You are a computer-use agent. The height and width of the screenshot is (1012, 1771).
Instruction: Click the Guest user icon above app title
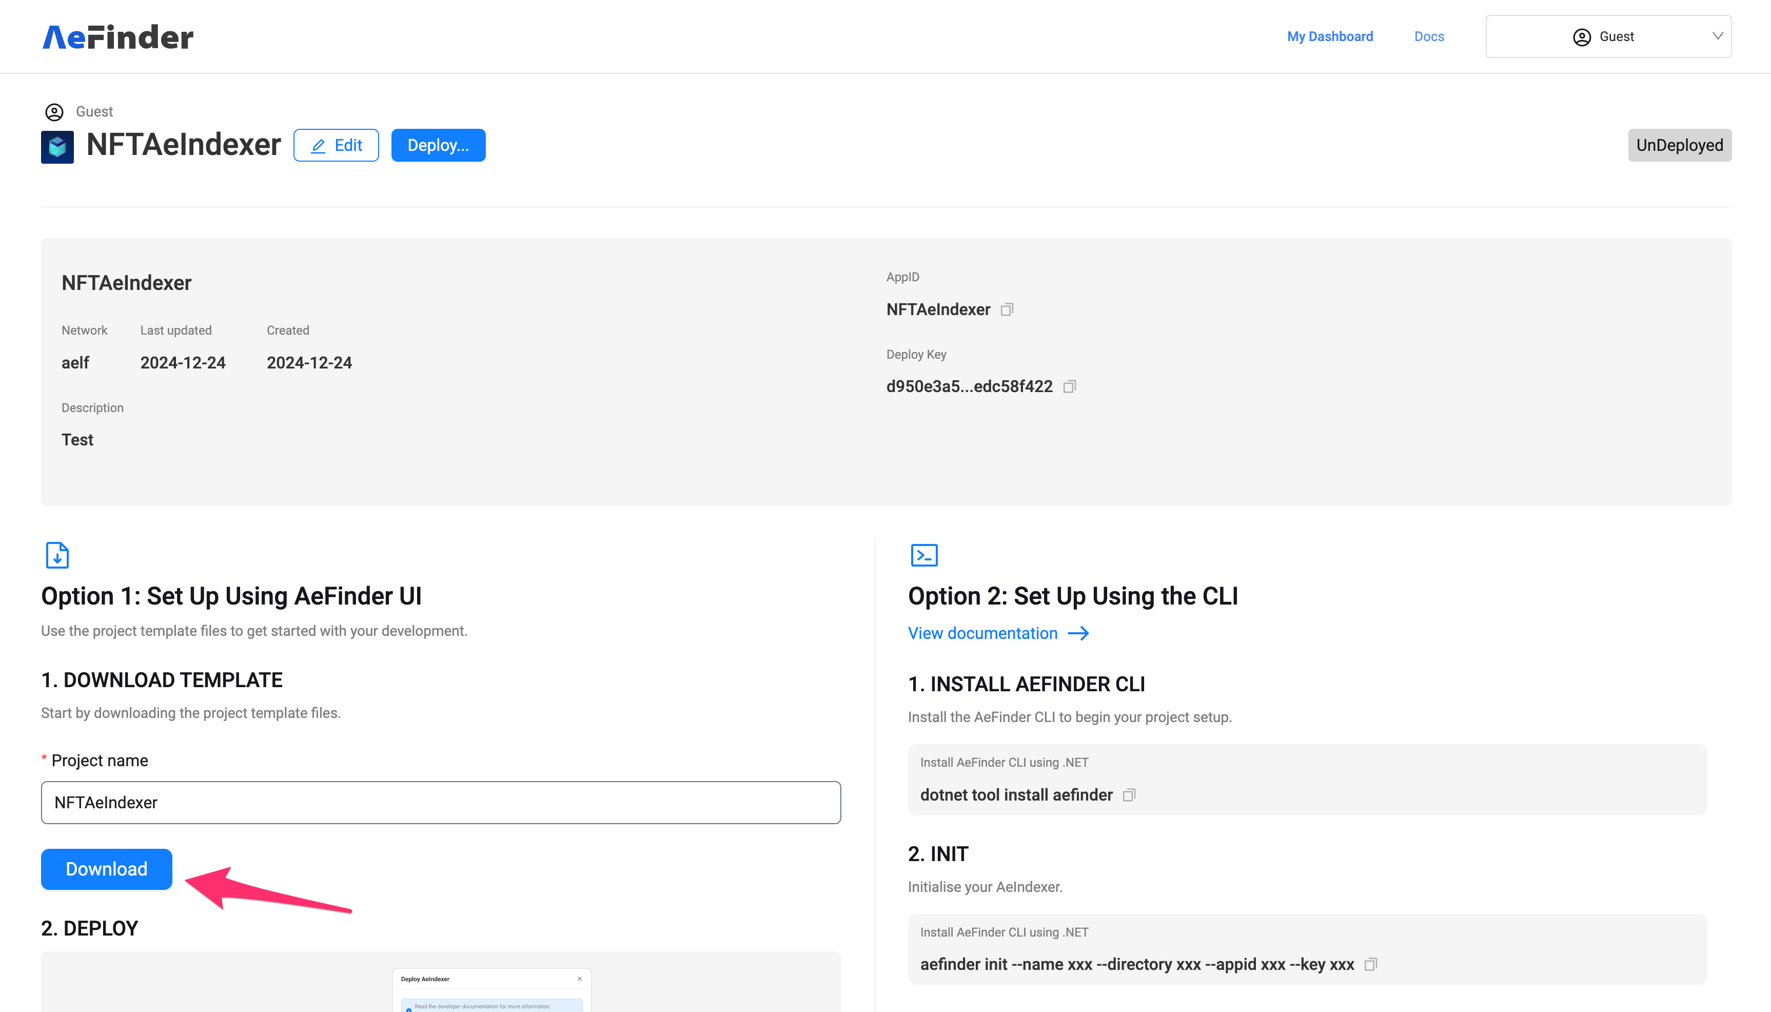pyautogui.click(x=54, y=112)
